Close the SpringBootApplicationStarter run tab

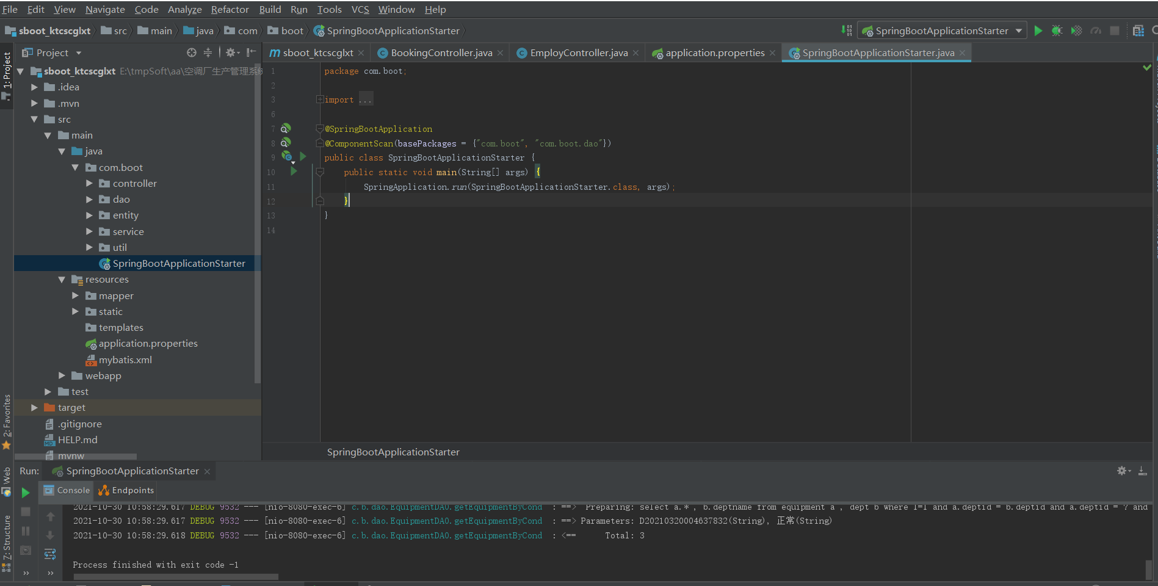click(x=207, y=471)
